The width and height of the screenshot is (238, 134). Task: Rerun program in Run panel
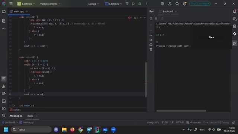pyautogui.click(x=151, y=19)
